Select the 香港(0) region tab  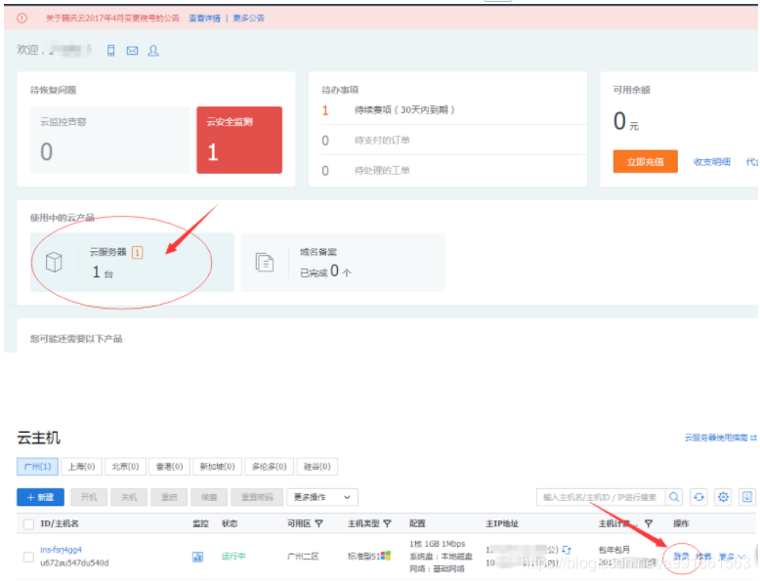pos(169,467)
